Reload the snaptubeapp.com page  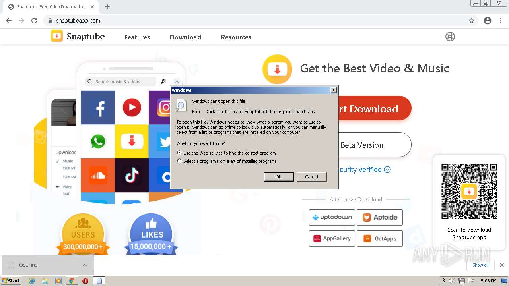point(34,21)
